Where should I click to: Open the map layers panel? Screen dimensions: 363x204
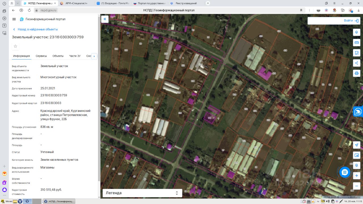tap(356, 32)
